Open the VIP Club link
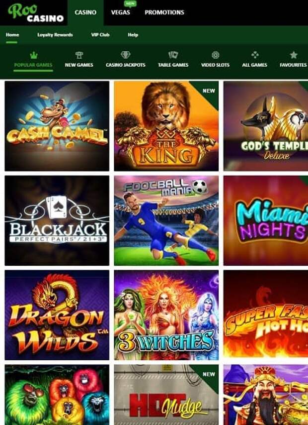The height and width of the screenshot is (425, 308). click(x=100, y=35)
